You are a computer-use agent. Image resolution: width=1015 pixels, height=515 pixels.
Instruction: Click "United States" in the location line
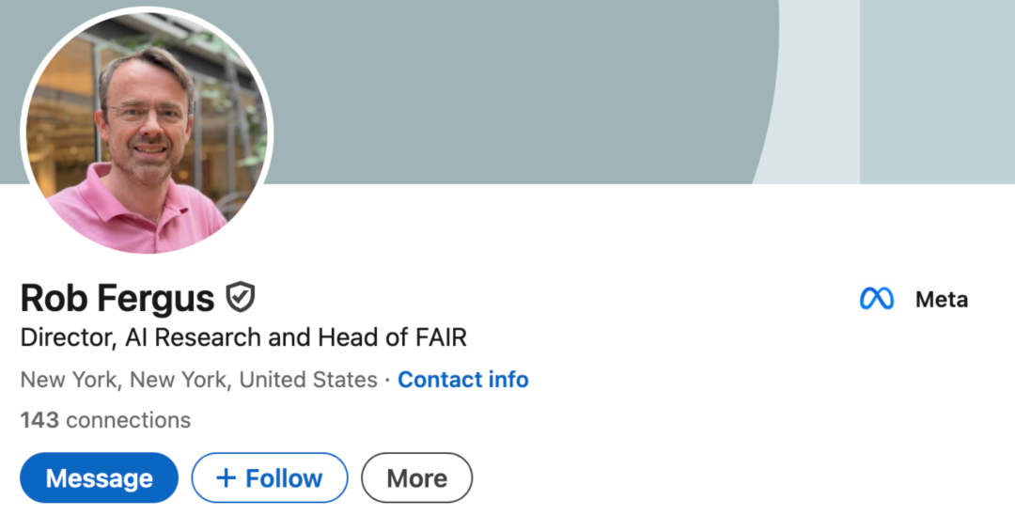[308, 380]
